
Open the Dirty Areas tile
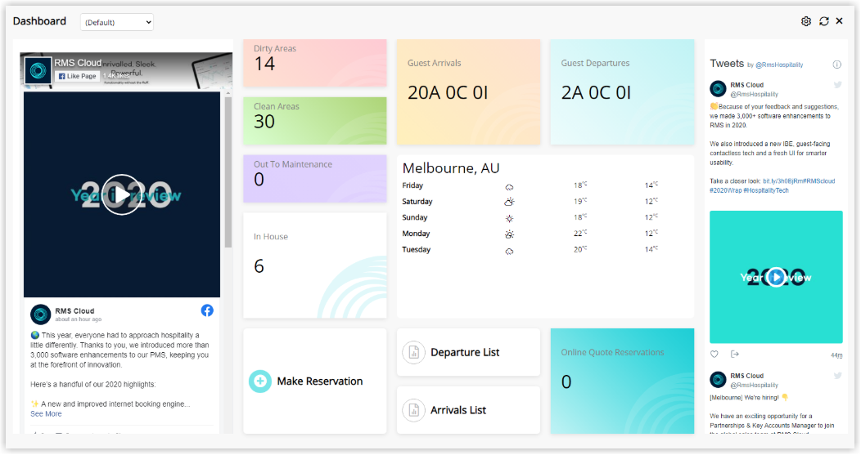tap(314, 63)
